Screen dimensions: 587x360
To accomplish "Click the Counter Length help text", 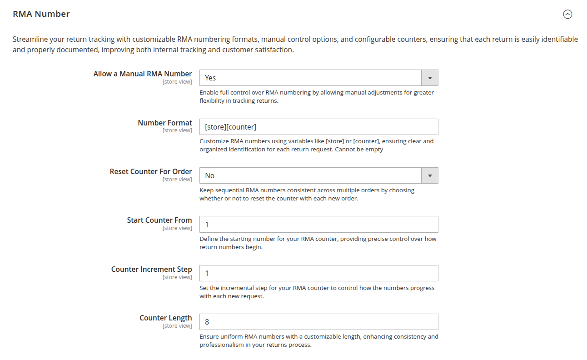I will (x=318, y=340).
